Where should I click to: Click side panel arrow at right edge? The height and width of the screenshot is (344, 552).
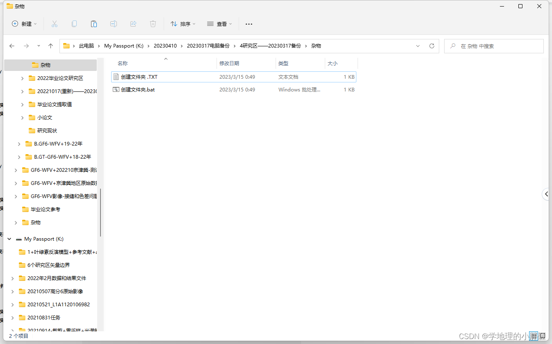coord(546,194)
